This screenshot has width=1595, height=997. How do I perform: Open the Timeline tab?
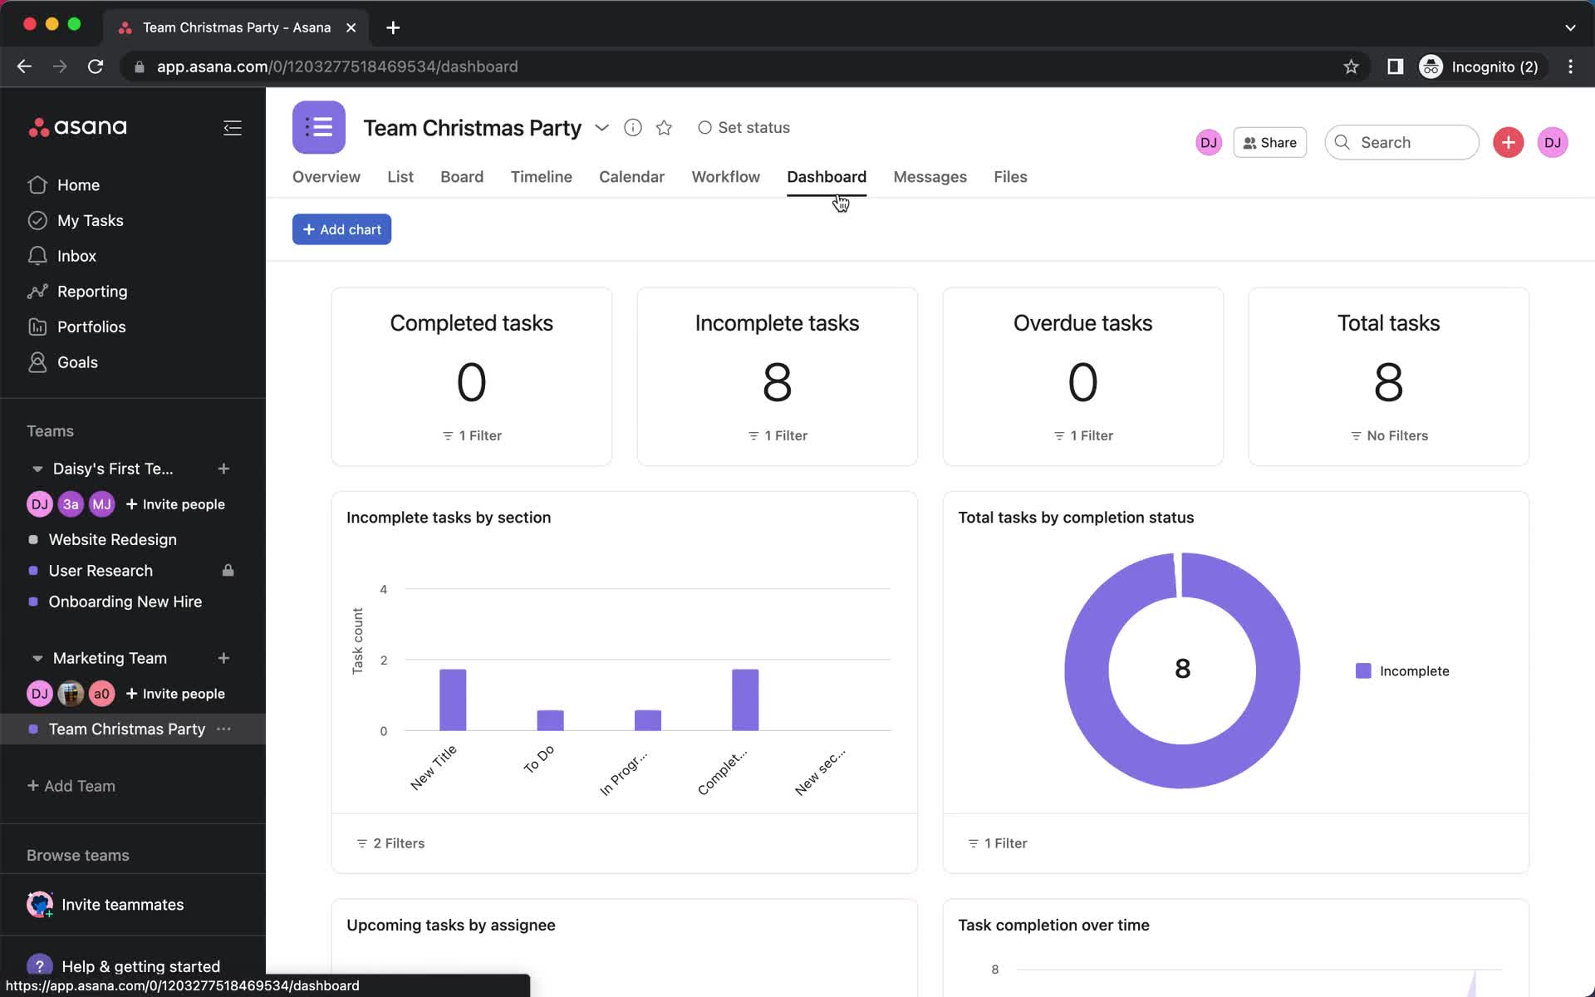point(541,177)
